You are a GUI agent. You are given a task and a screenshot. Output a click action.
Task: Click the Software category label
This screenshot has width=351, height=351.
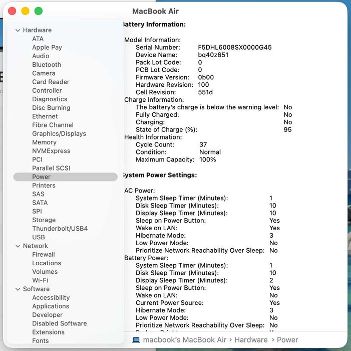click(36, 289)
